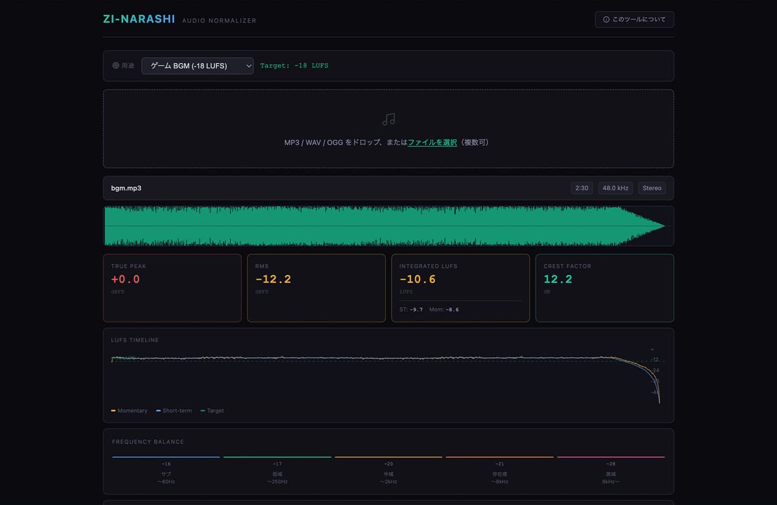Click the AUDIO NORMALIZER subtitle

pos(220,21)
